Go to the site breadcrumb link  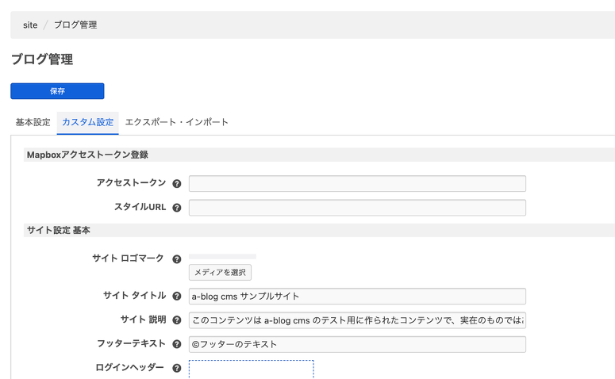(30, 25)
